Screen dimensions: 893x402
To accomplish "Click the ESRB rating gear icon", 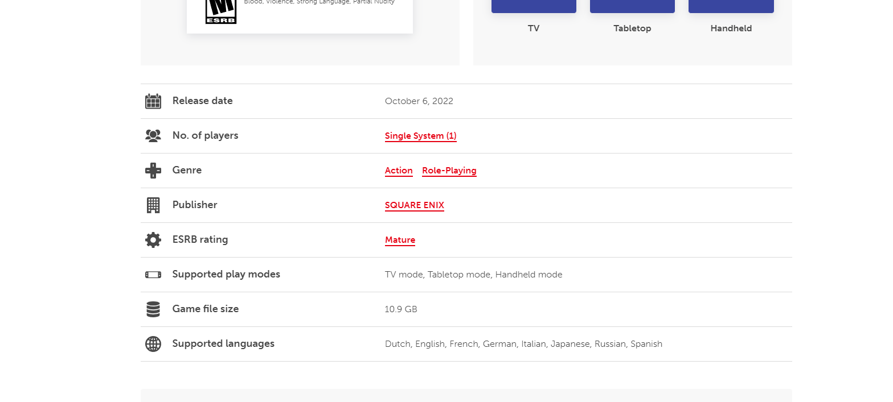I will pyautogui.click(x=153, y=240).
